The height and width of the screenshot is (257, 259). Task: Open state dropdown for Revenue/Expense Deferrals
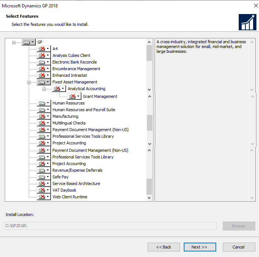pyautogui.click(x=48, y=170)
